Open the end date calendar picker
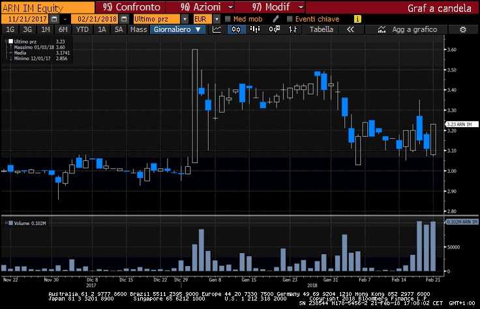480x309 pixels. point(124,19)
